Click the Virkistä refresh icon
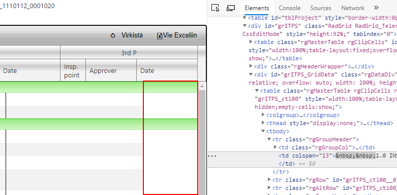The width and height of the screenshot is (397, 195). point(113,35)
